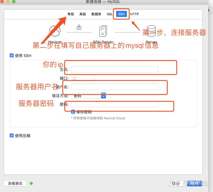Click the Navicat Cloud password note text
The image size is (213, 192).
pos(98,118)
